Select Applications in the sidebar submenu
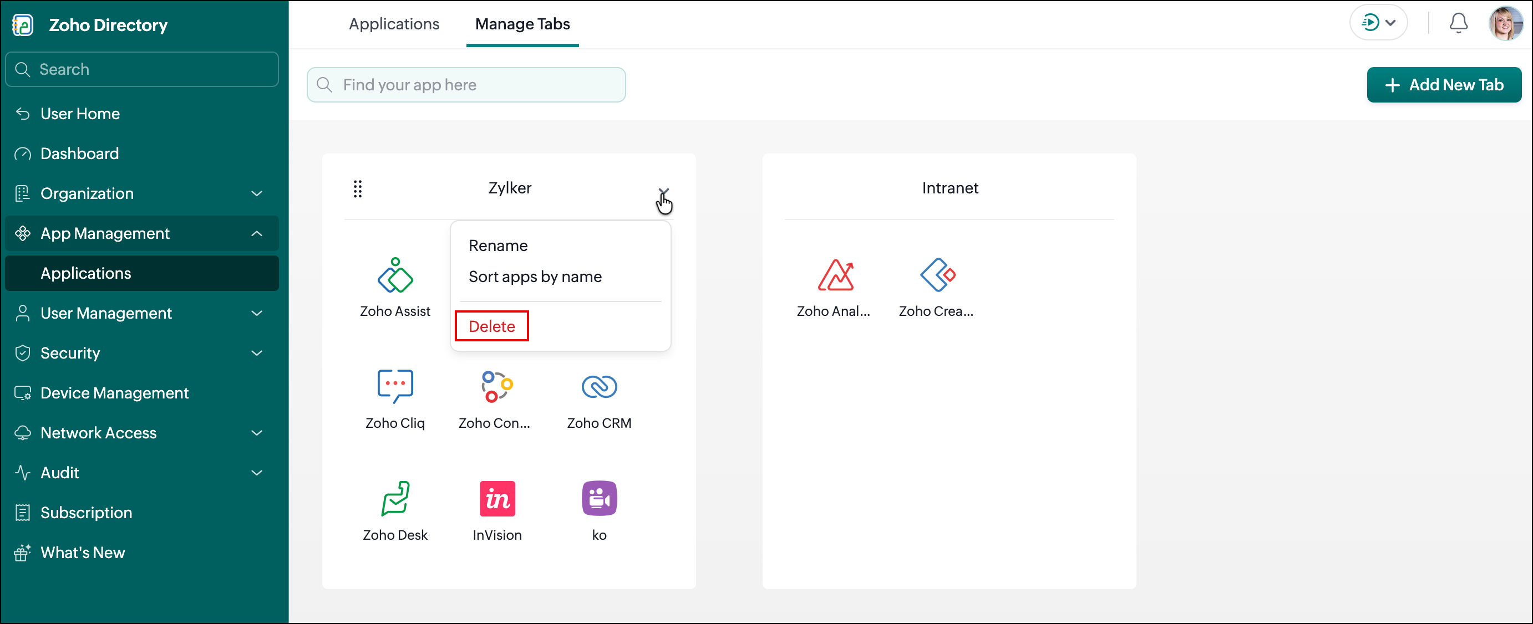 141,273
